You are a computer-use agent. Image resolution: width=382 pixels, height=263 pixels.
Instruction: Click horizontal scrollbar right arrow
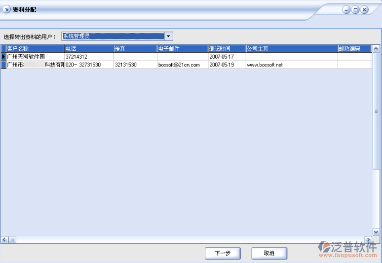pyautogui.click(x=368, y=240)
